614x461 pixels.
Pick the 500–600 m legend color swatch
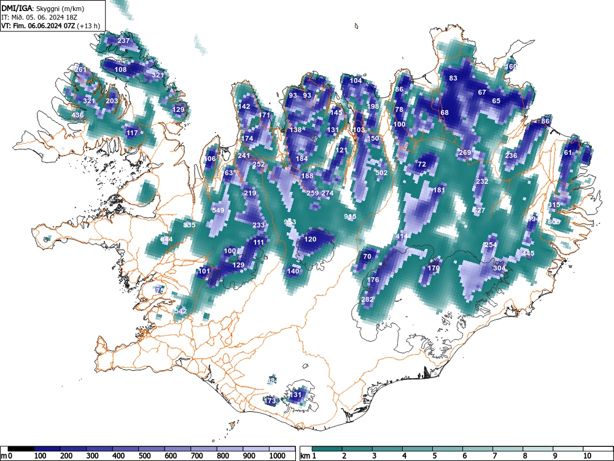tap(152, 449)
